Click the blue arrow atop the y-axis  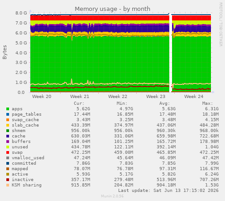30,11
